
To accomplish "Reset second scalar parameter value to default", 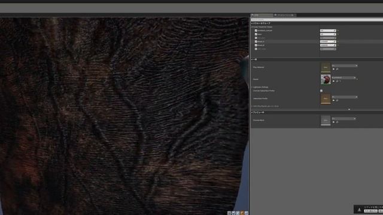I will pyautogui.click(x=338, y=35).
